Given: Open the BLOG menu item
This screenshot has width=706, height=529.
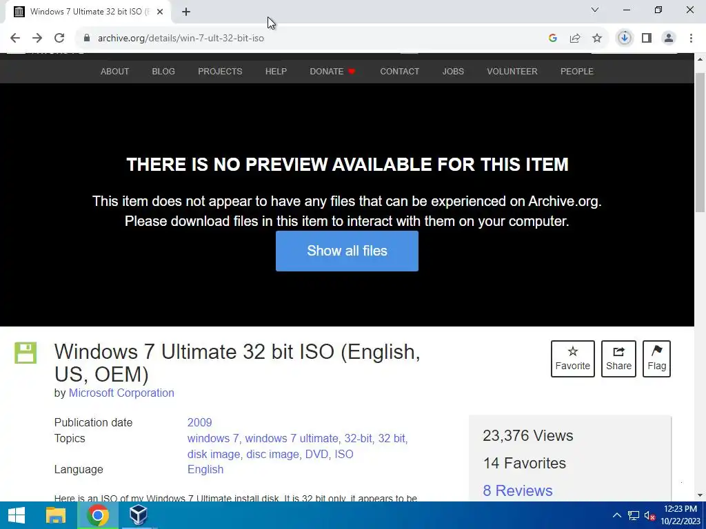Looking at the screenshot, I should (163, 72).
